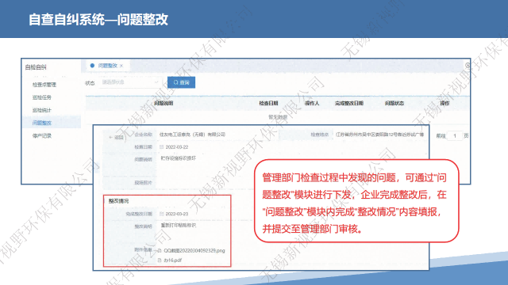Image resolution: width=508 pixels, height=285 pixels.
Task: Click the problem description text field
Action: [178, 158]
